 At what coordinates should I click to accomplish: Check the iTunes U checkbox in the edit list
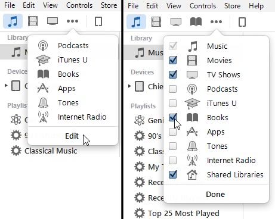[x=172, y=103]
